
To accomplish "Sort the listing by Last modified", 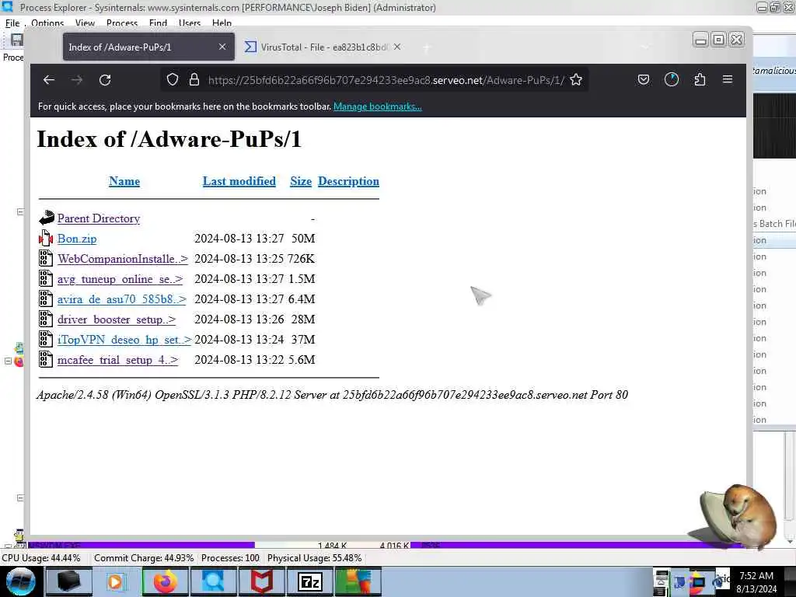I will [x=239, y=181].
